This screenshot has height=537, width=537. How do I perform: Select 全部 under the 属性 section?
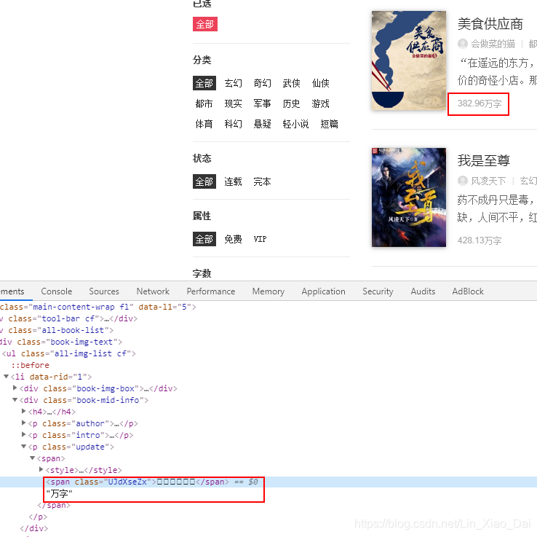click(204, 239)
